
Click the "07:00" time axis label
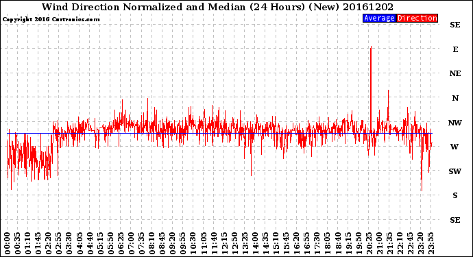131,243
